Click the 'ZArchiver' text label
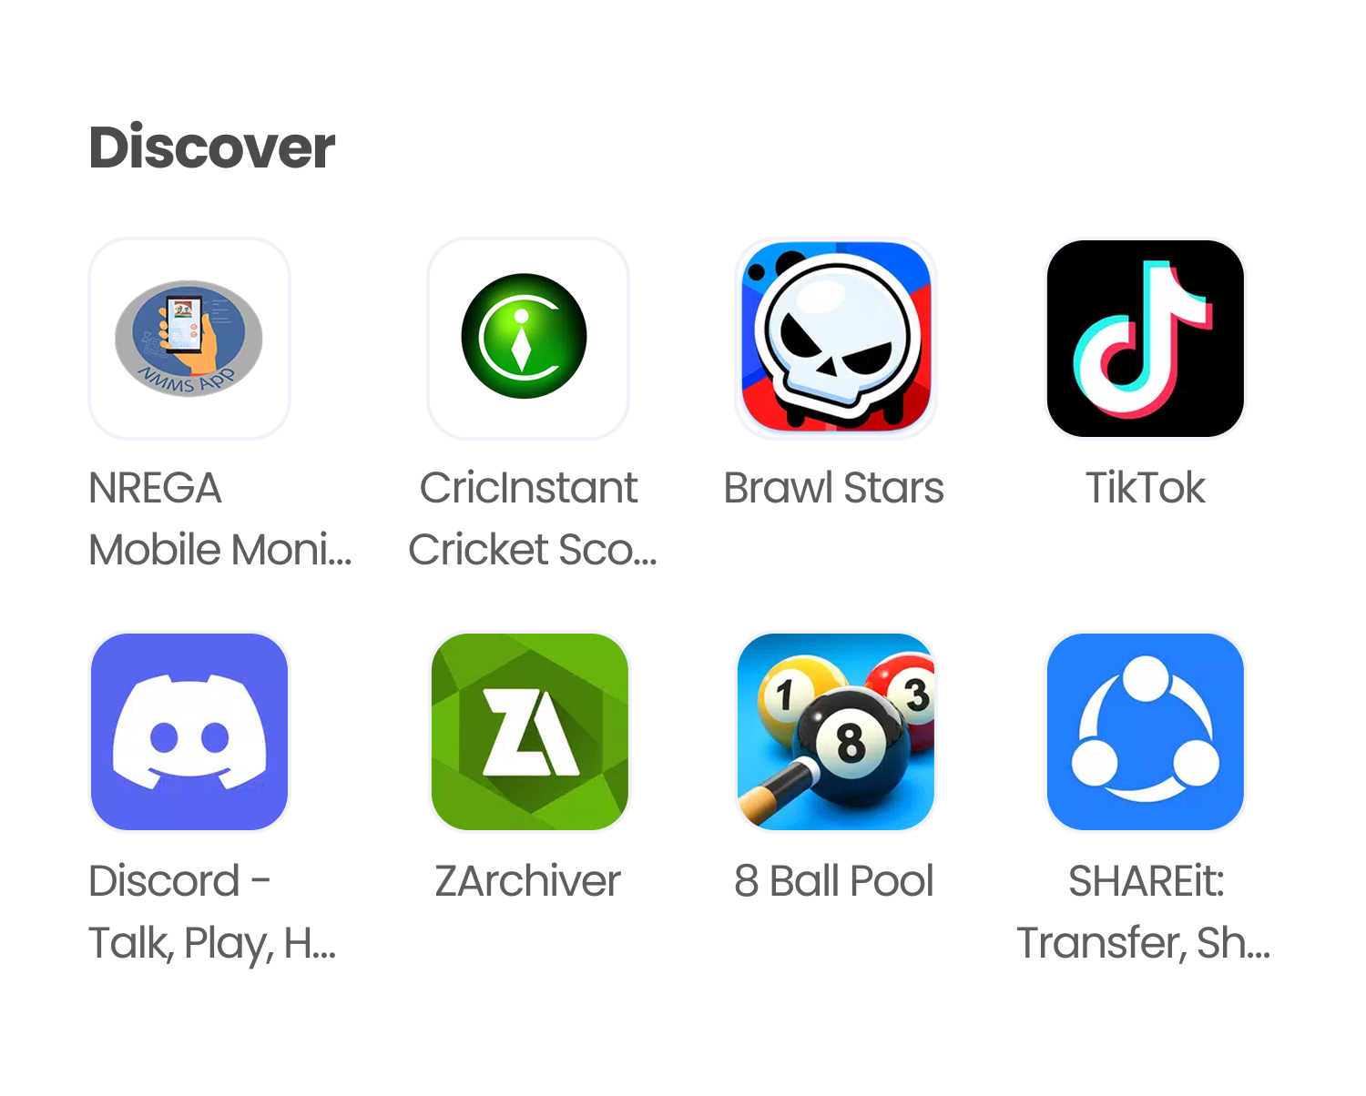1366x1096 pixels. [527, 881]
